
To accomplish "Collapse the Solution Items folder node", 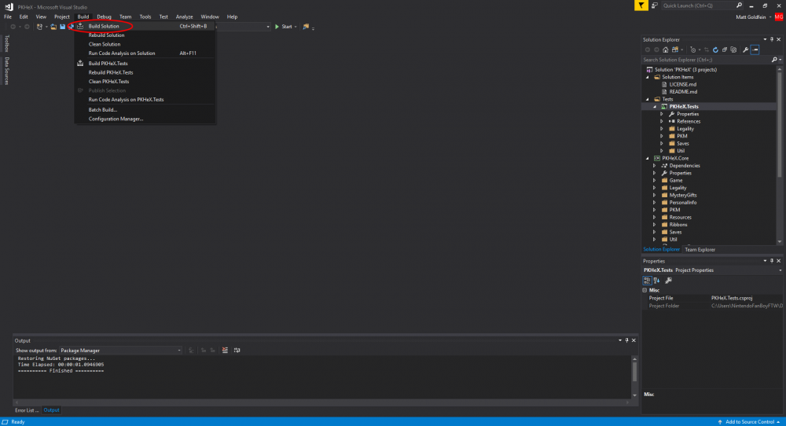I will (x=647, y=77).
